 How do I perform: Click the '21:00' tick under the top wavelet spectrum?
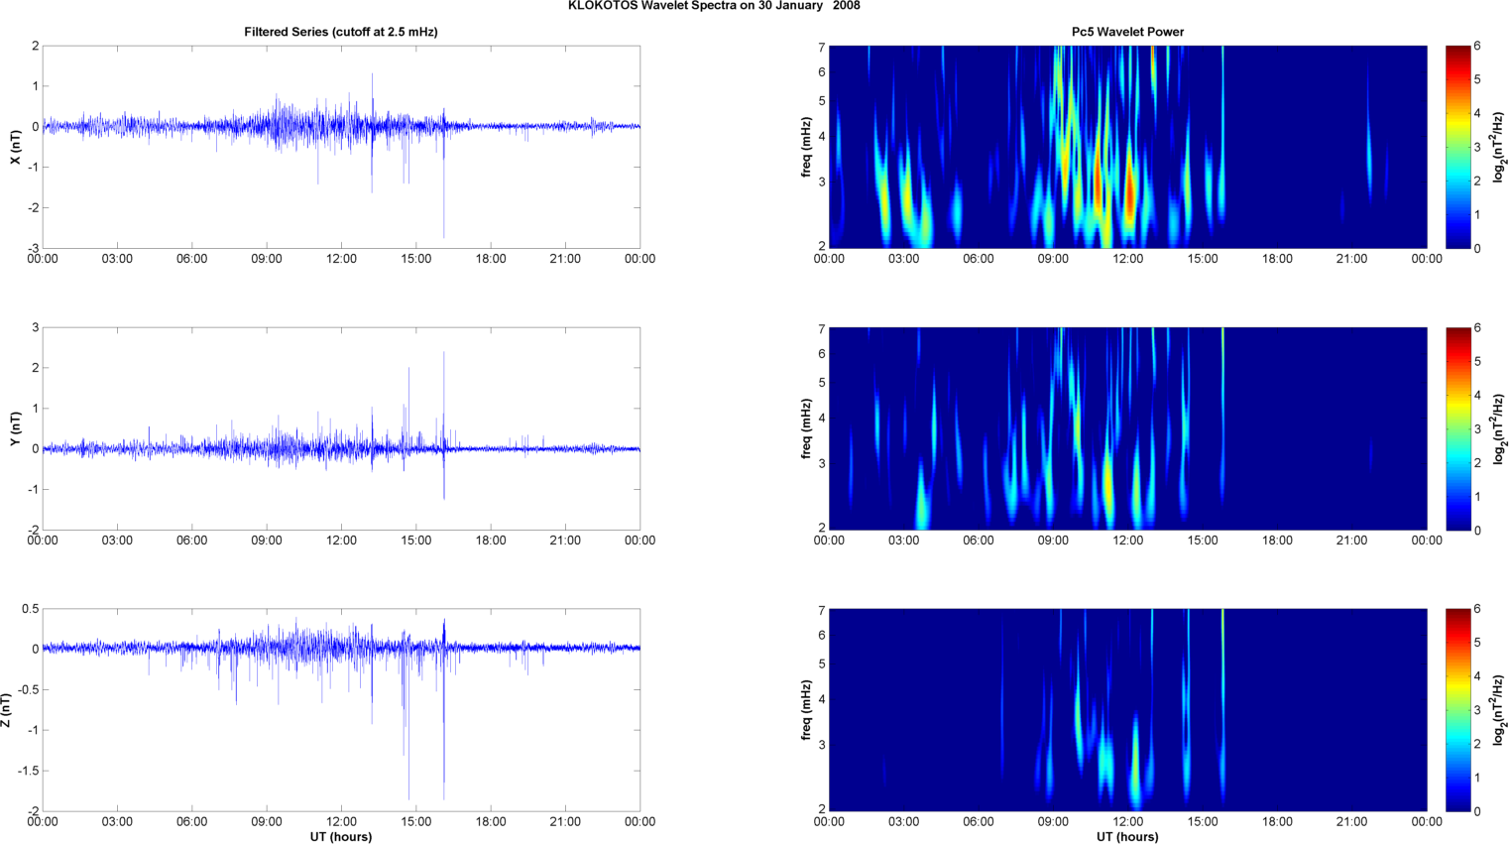tap(1351, 259)
